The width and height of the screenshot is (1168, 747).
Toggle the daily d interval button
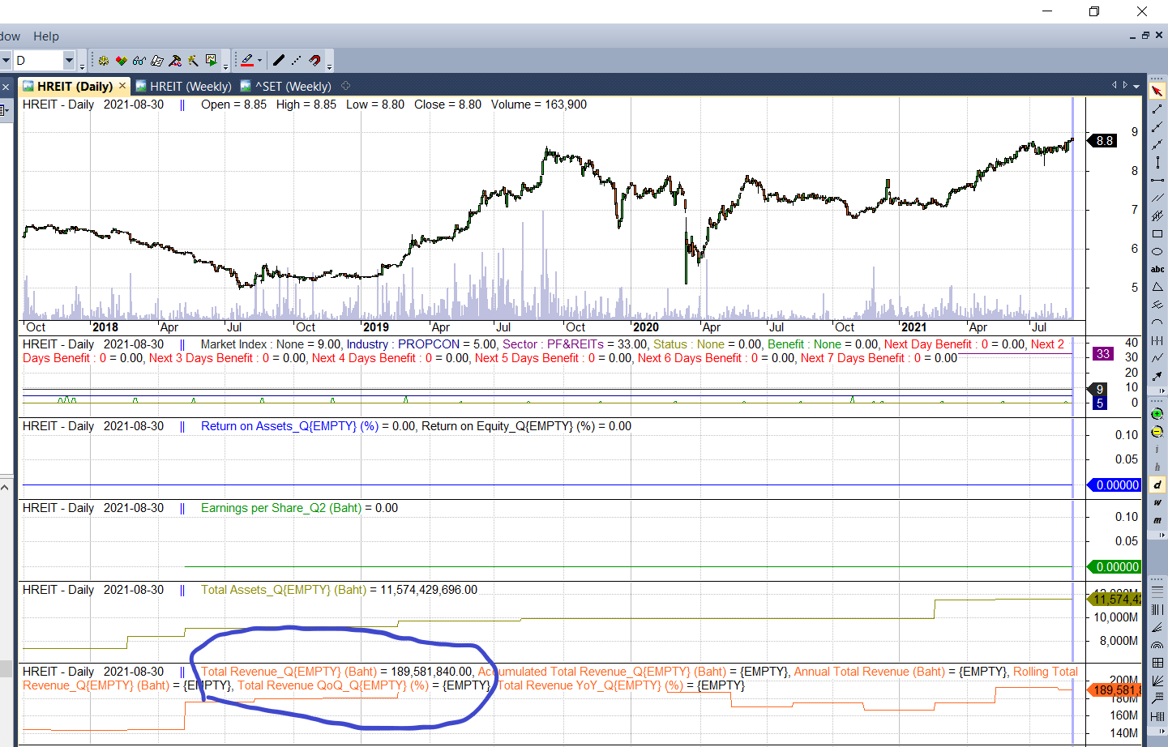click(x=1157, y=484)
